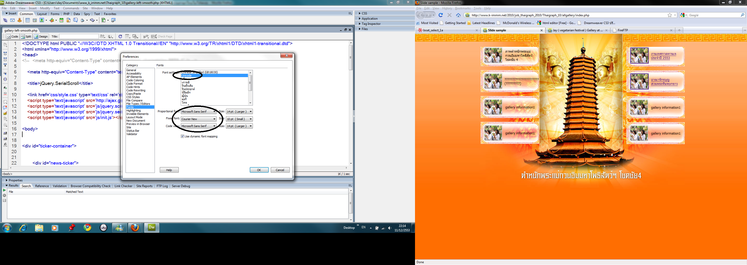Image resolution: width=747 pixels, height=265 pixels.
Task: Insert a Server-Side Include icon
Action: point(68,20)
